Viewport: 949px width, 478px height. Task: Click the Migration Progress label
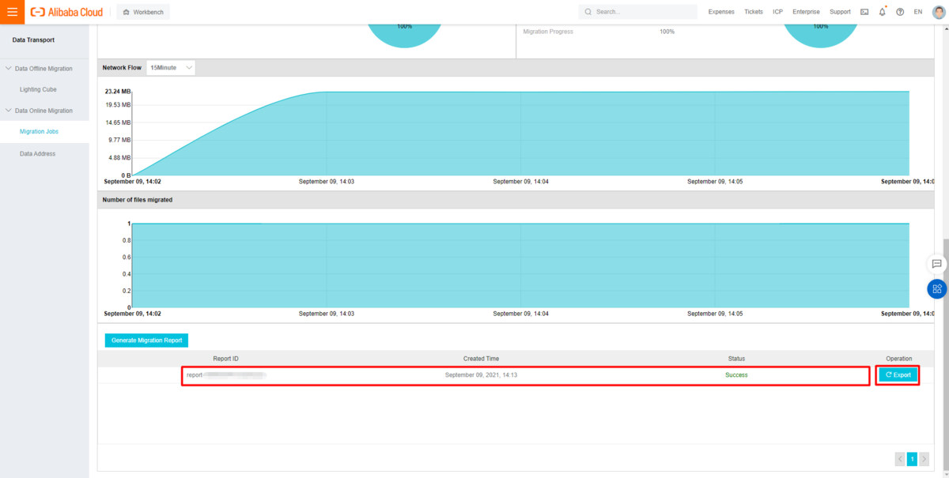click(x=548, y=32)
